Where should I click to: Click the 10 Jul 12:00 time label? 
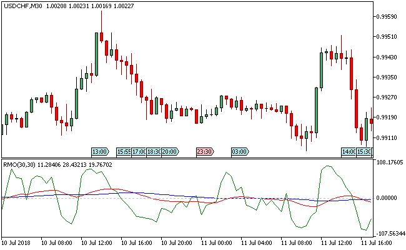click(99, 242)
